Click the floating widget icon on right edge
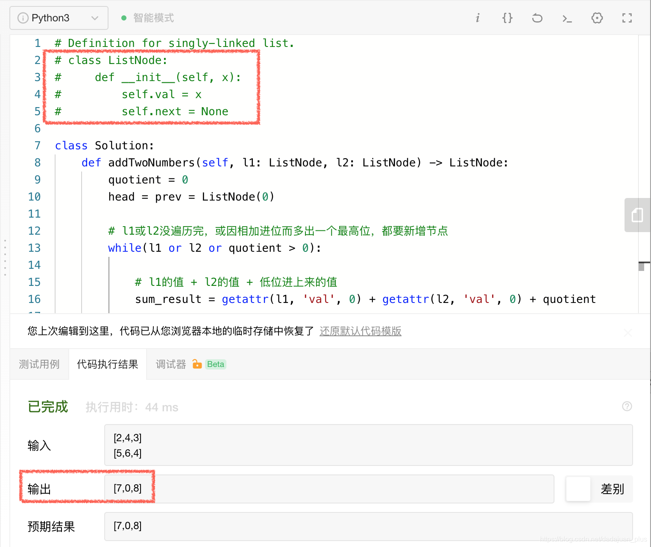 pos(637,215)
